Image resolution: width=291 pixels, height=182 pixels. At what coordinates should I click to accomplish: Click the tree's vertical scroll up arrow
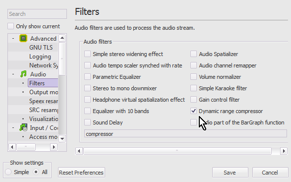[62, 38]
